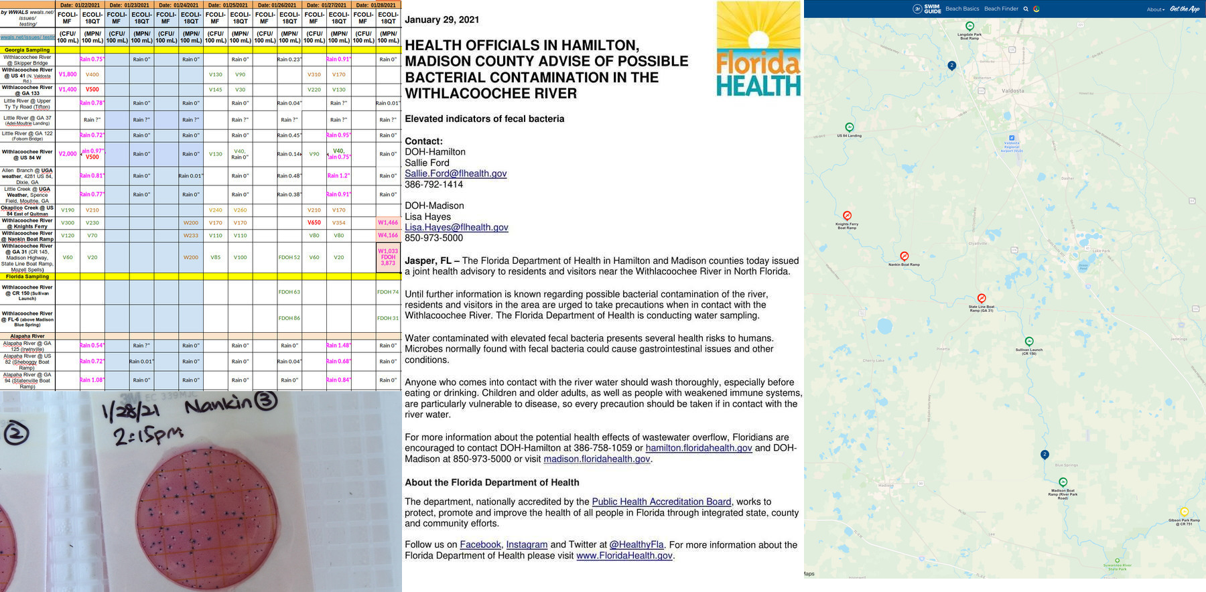Open the Beach Finder menu item
This screenshot has height=592, width=1206.
pos(1001,9)
